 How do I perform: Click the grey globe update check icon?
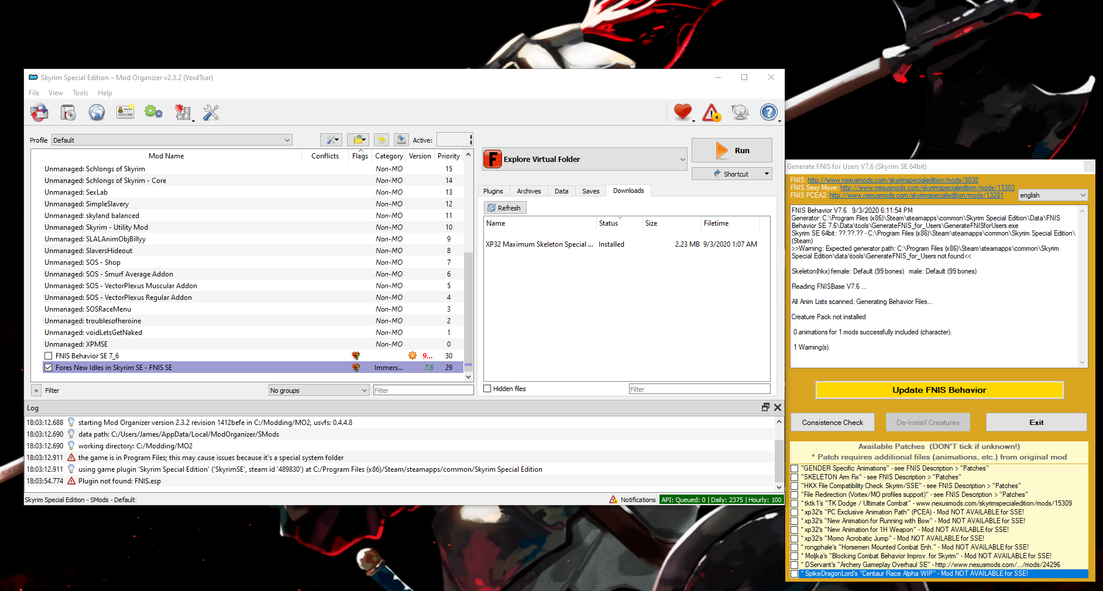[740, 112]
